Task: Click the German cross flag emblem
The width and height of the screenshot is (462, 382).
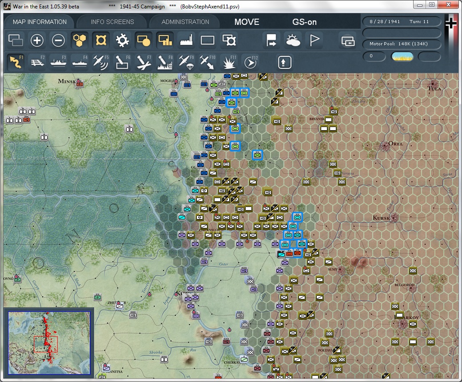Action: [x=451, y=23]
